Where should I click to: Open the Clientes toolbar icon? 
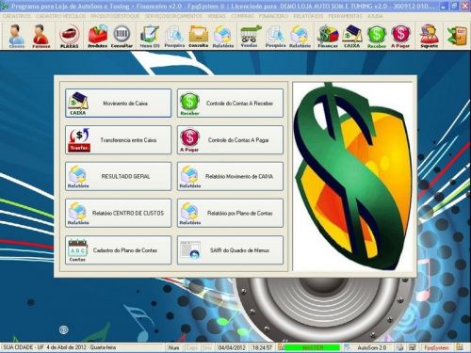[x=17, y=36]
